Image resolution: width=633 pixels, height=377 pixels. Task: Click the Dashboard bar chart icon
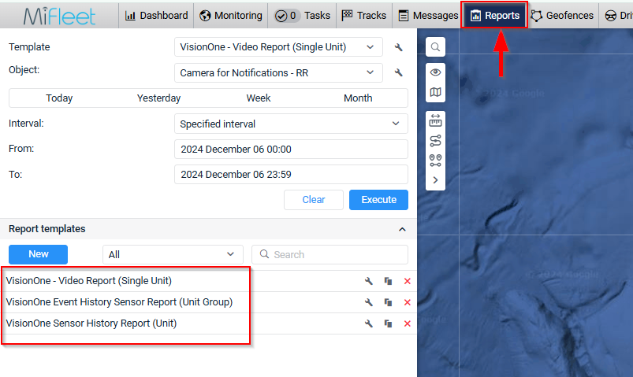point(130,16)
